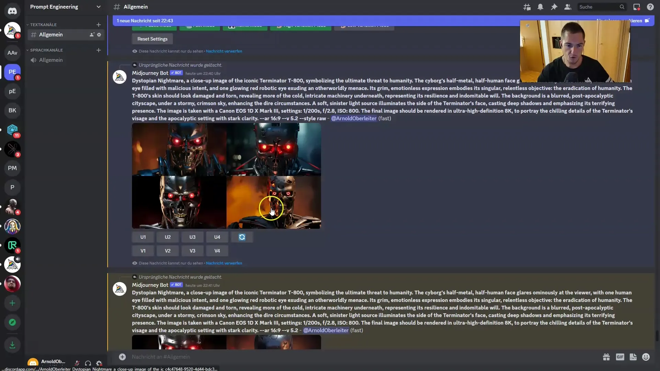Click the Terminator image thumbnail

pyautogui.click(x=226, y=176)
